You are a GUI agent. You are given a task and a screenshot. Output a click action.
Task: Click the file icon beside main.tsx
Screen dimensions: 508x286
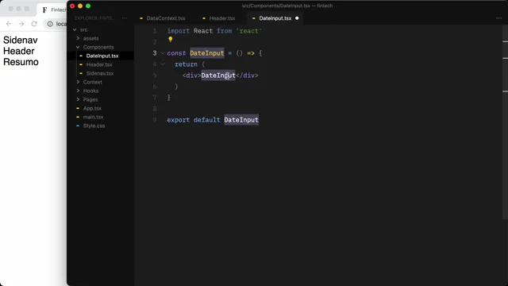[78, 117]
